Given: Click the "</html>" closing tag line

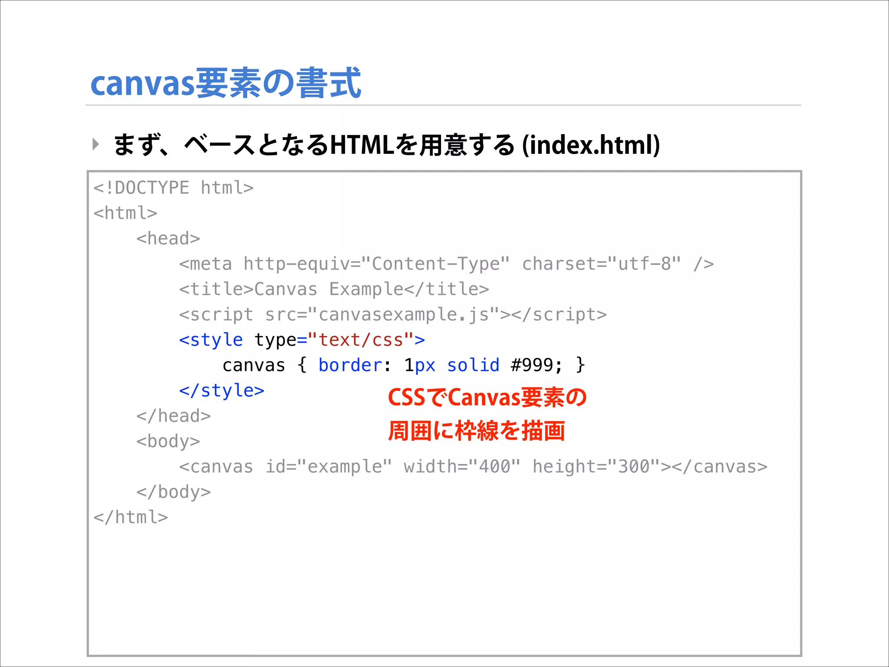Looking at the screenshot, I should click(x=131, y=517).
